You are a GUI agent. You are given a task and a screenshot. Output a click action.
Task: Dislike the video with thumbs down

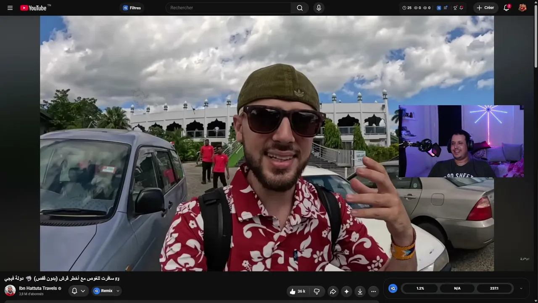coord(317,291)
